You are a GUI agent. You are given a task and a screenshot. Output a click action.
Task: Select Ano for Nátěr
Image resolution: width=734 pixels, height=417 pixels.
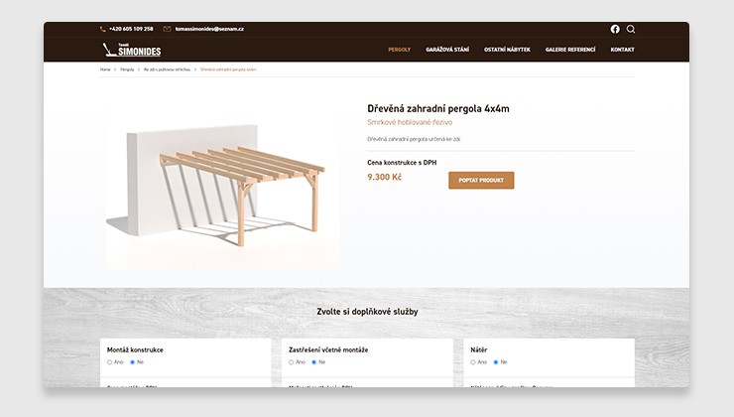click(473, 362)
